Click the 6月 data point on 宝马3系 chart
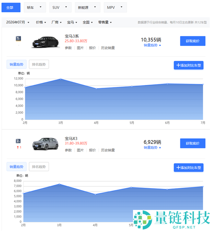Screen dimensions: 210x231 click(167, 84)
